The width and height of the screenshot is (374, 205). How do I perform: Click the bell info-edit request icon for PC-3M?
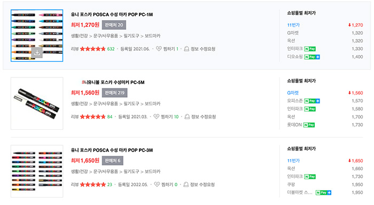[x=186, y=185]
